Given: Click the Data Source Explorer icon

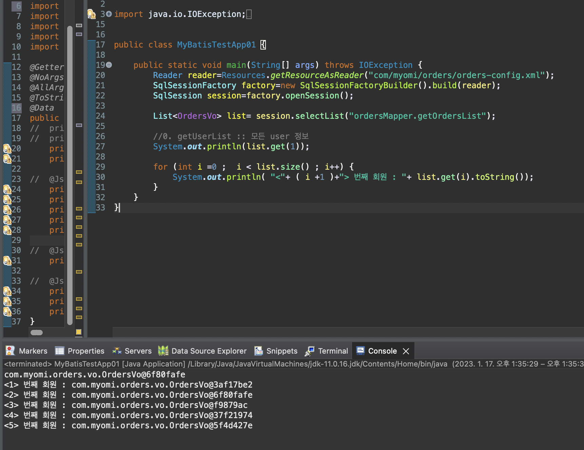Looking at the screenshot, I should click(163, 351).
